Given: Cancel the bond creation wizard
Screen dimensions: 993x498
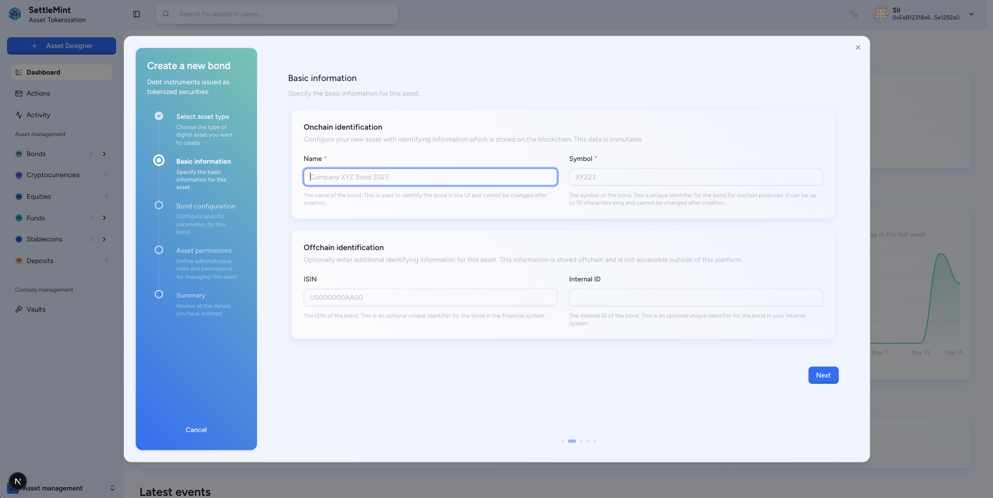Looking at the screenshot, I should click(196, 430).
